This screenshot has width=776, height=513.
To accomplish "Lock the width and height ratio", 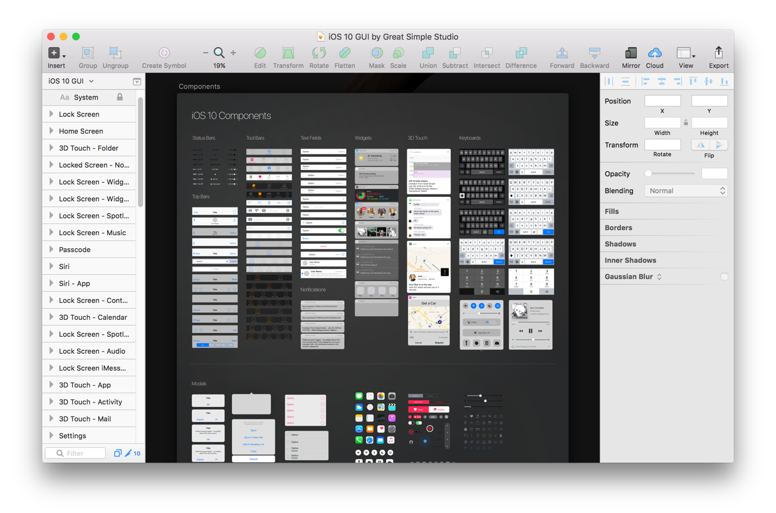I will 686,122.
